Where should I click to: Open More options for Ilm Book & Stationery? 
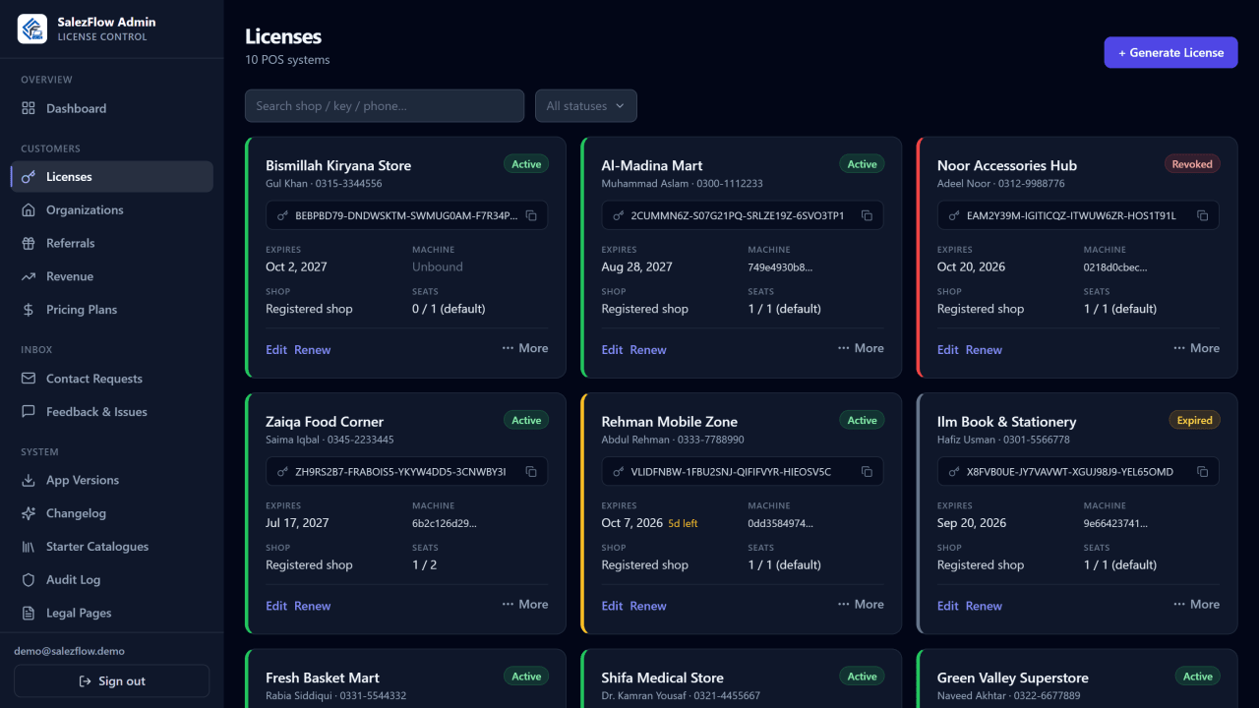point(1196,605)
